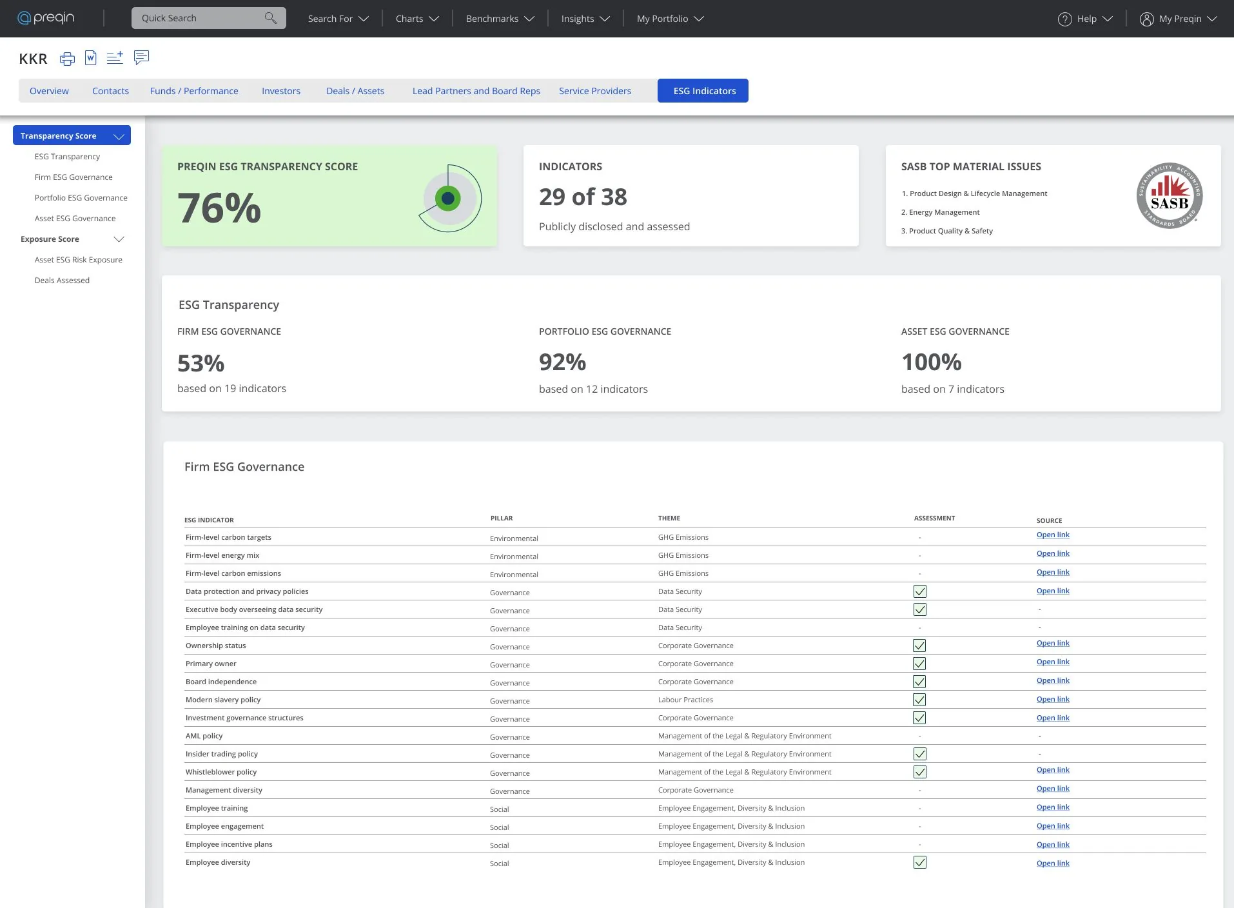Click the SOURCE column header

(1049, 520)
